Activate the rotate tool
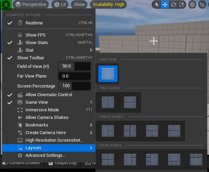 [x=173, y=4]
